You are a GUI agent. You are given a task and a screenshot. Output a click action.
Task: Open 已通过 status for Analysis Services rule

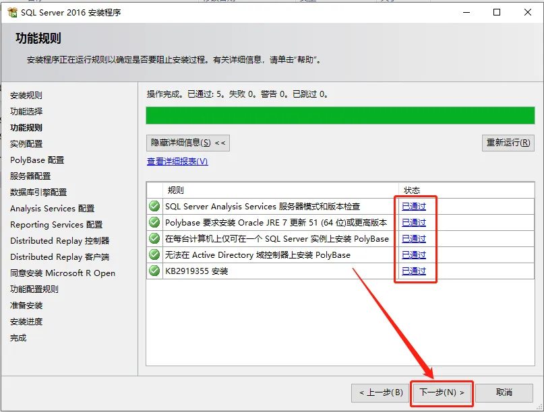coord(413,207)
